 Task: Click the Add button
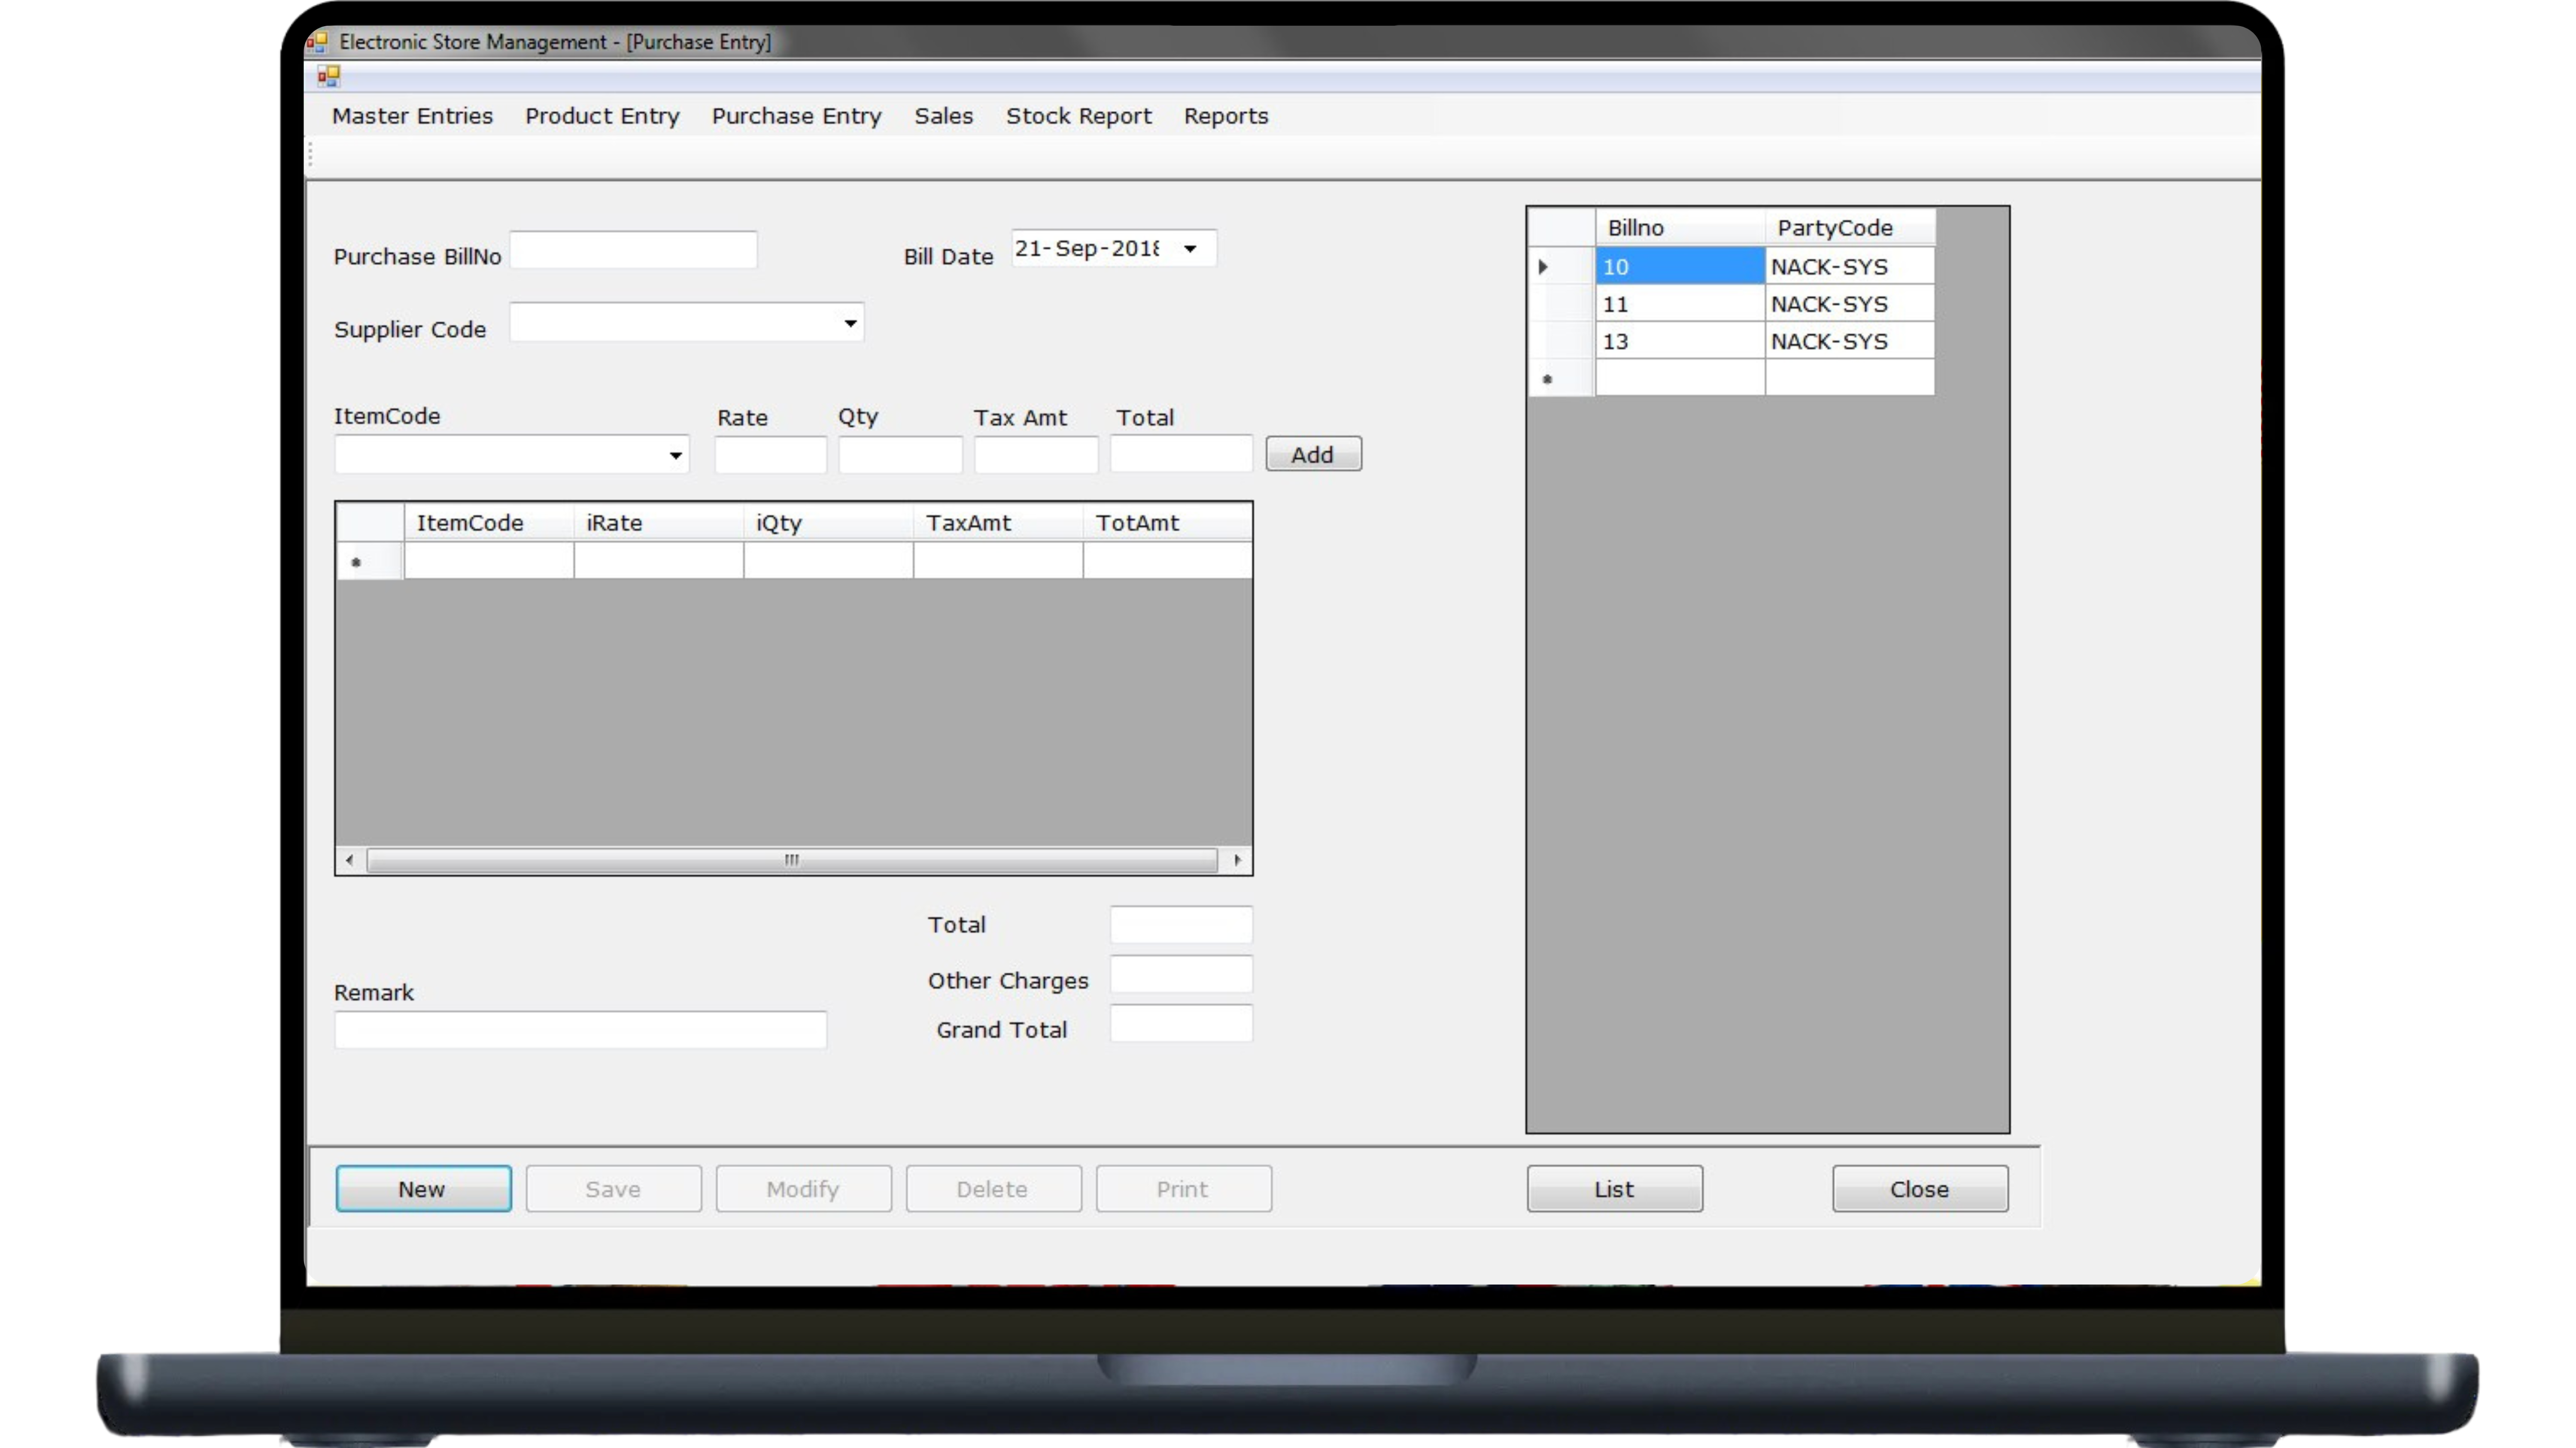[1313, 455]
